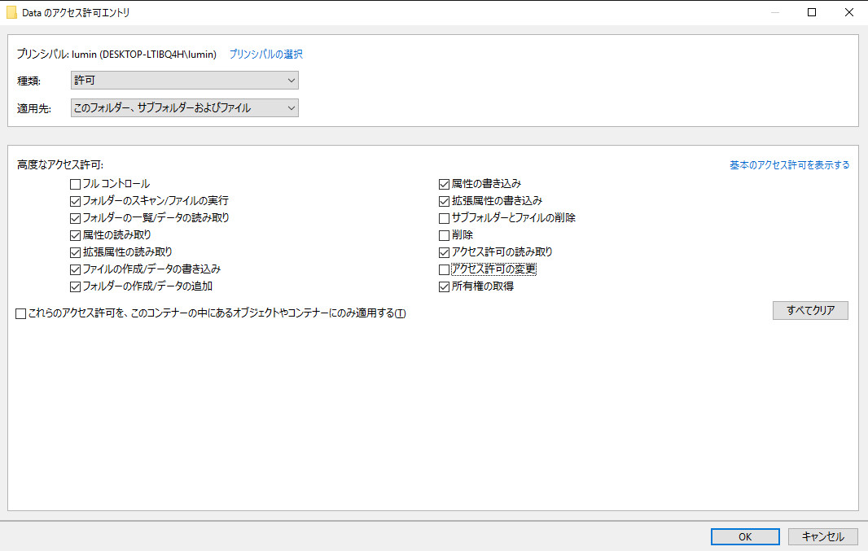Open the 種類 dropdown showing 許可

184,81
